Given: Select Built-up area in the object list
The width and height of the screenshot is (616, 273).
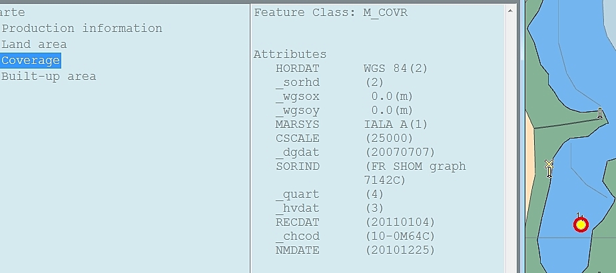Looking at the screenshot, I should [x=49, y=76].
